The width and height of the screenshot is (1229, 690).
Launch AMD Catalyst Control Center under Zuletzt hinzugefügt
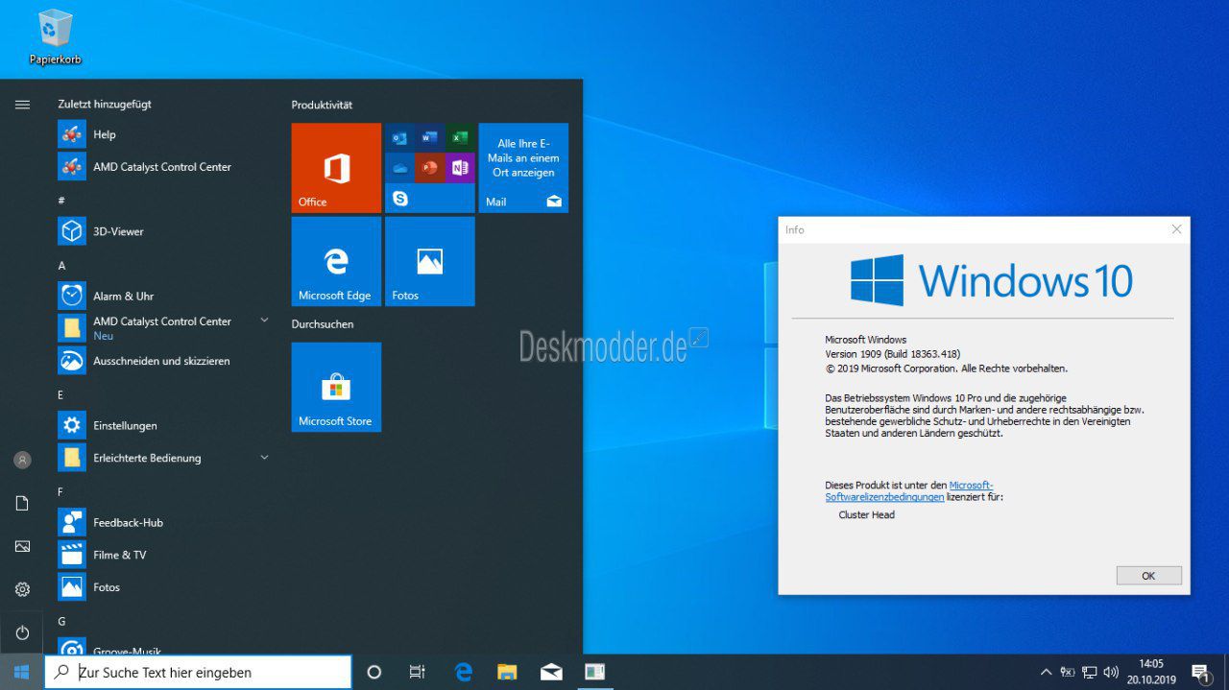[x=163, y=167]
